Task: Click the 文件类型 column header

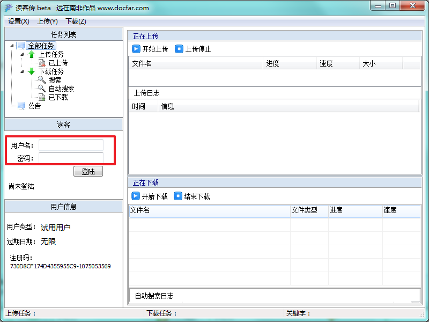Action: (309, 210)
